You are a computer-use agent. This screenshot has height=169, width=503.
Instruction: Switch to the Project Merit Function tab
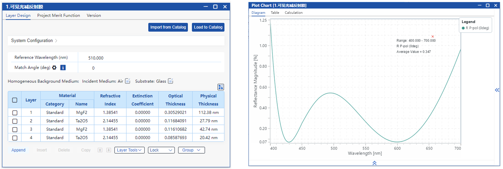[x=59, y=16]
